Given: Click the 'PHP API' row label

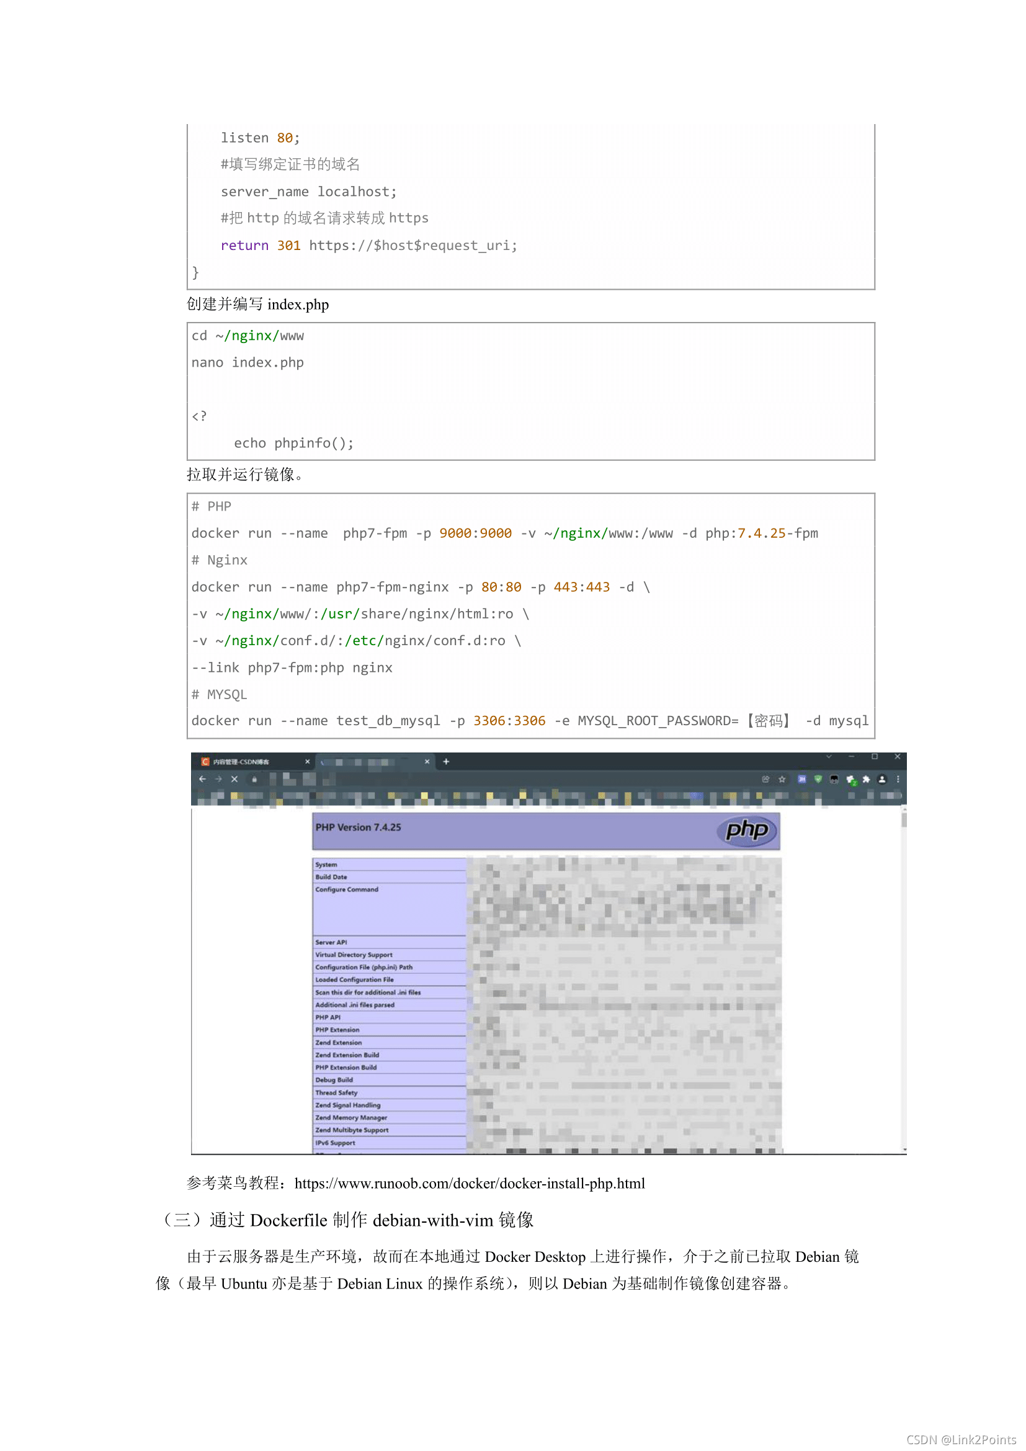Looking at the screenshot, I should [328, 1017].
